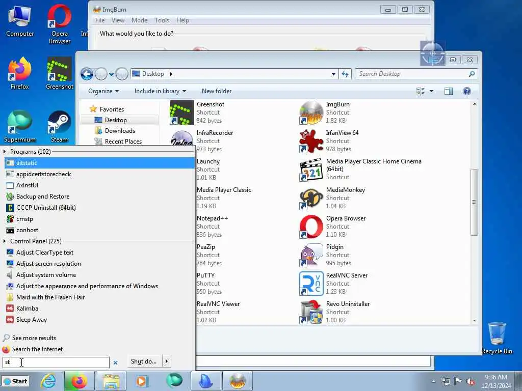Toggle the preview pane in Explorer
The height and width of the screenshot is (391, 522).
(449, 91)
